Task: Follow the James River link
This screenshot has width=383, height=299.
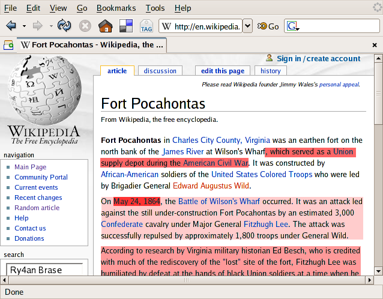Action: coord(182,152)
